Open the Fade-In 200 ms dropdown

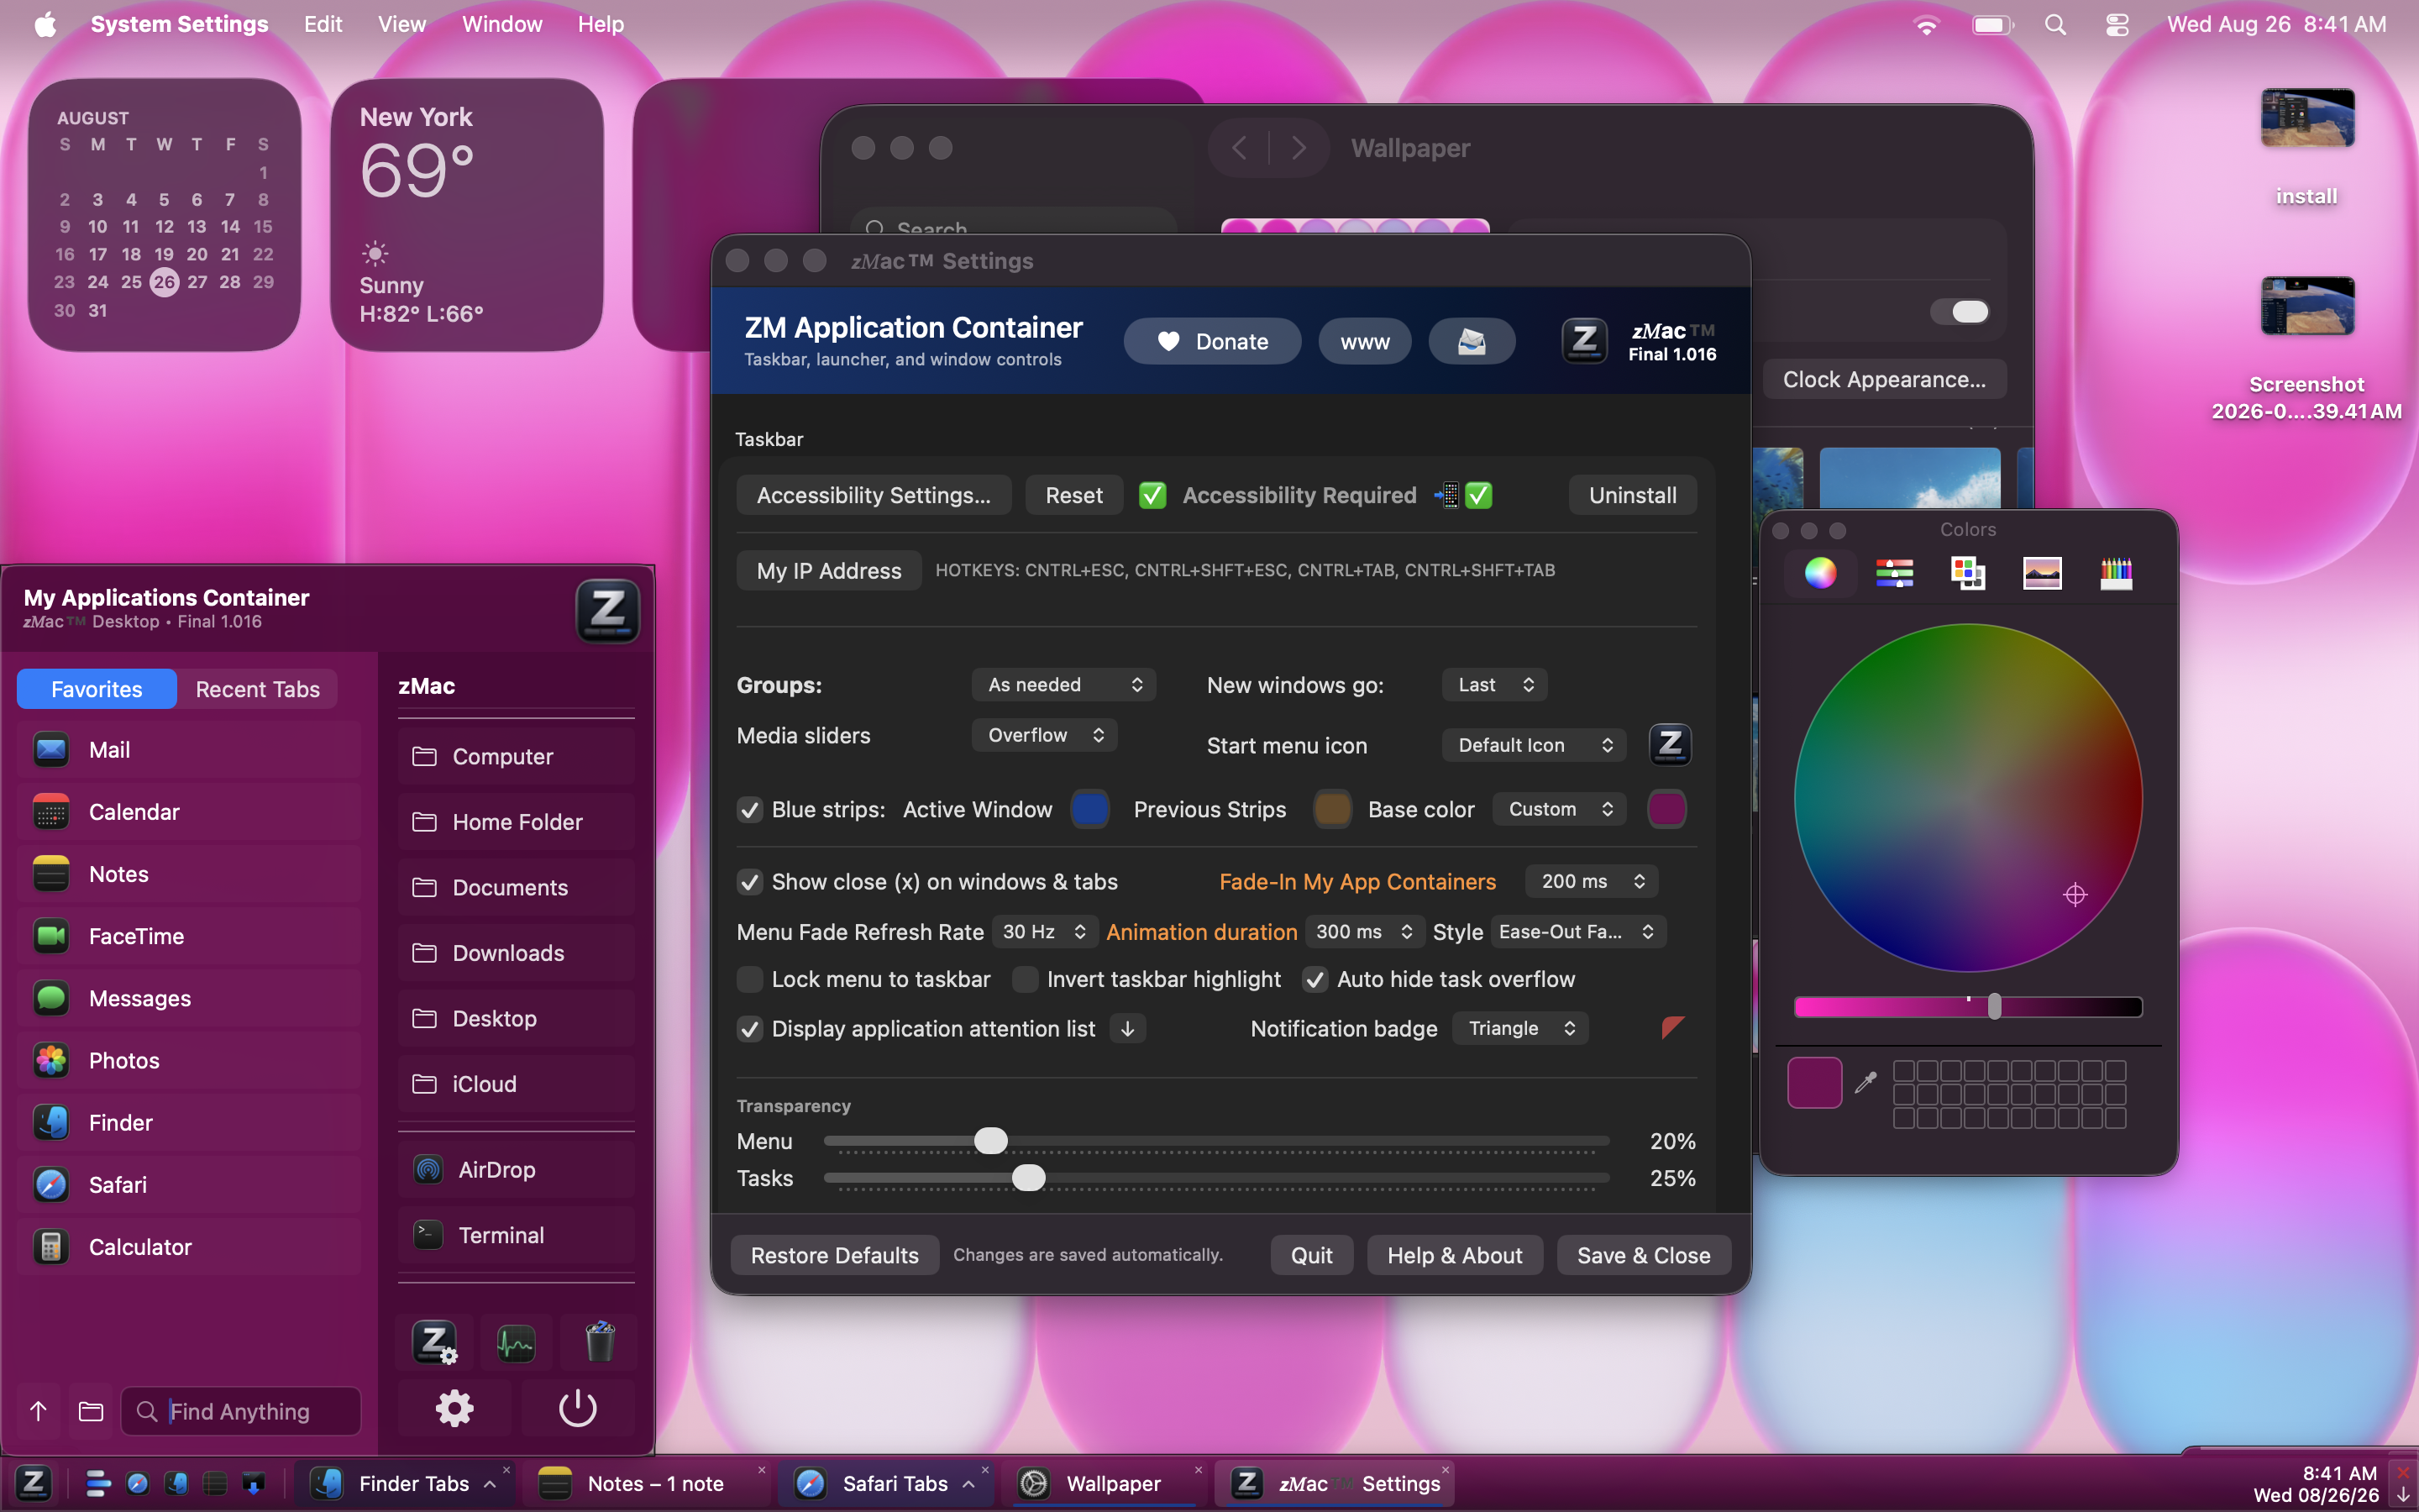coord(1592,881)
